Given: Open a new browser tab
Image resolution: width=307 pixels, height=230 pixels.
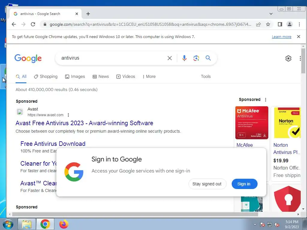Looking at the screenshot, I should [88, 14].
